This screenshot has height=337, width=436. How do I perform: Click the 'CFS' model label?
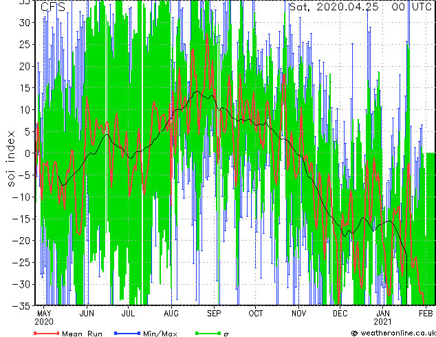(x=52, y=7)
